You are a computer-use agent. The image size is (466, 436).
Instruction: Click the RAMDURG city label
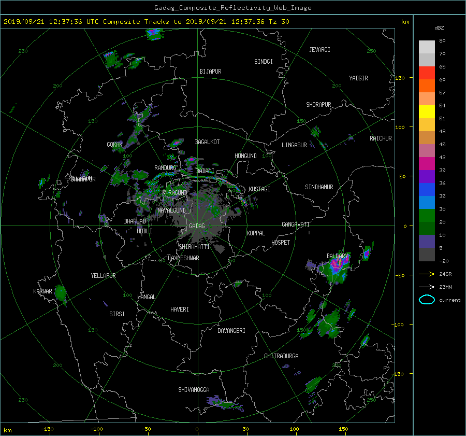pos(165,168)
